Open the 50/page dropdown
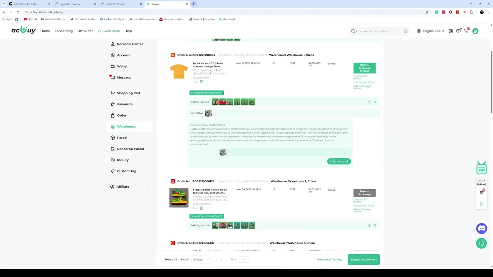This screenshot has height=277, width=493. tap(201, 259)
